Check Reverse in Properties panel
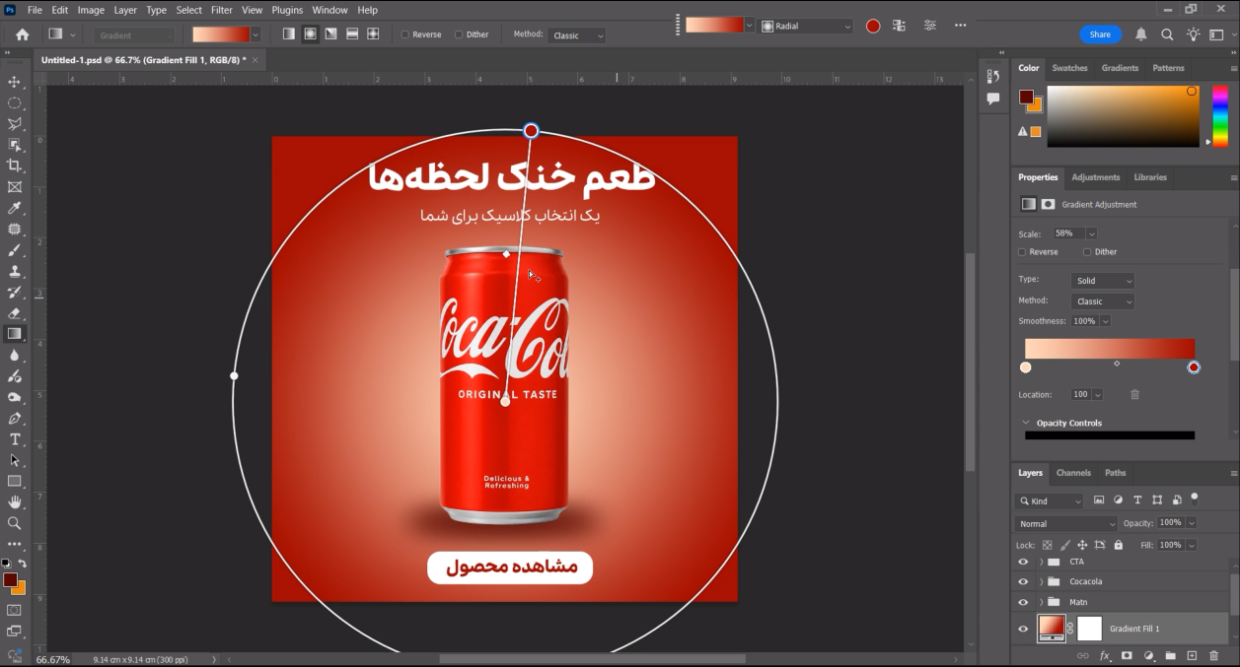Viewport: 1240px width, 667px height. (x=1022, y=252)
